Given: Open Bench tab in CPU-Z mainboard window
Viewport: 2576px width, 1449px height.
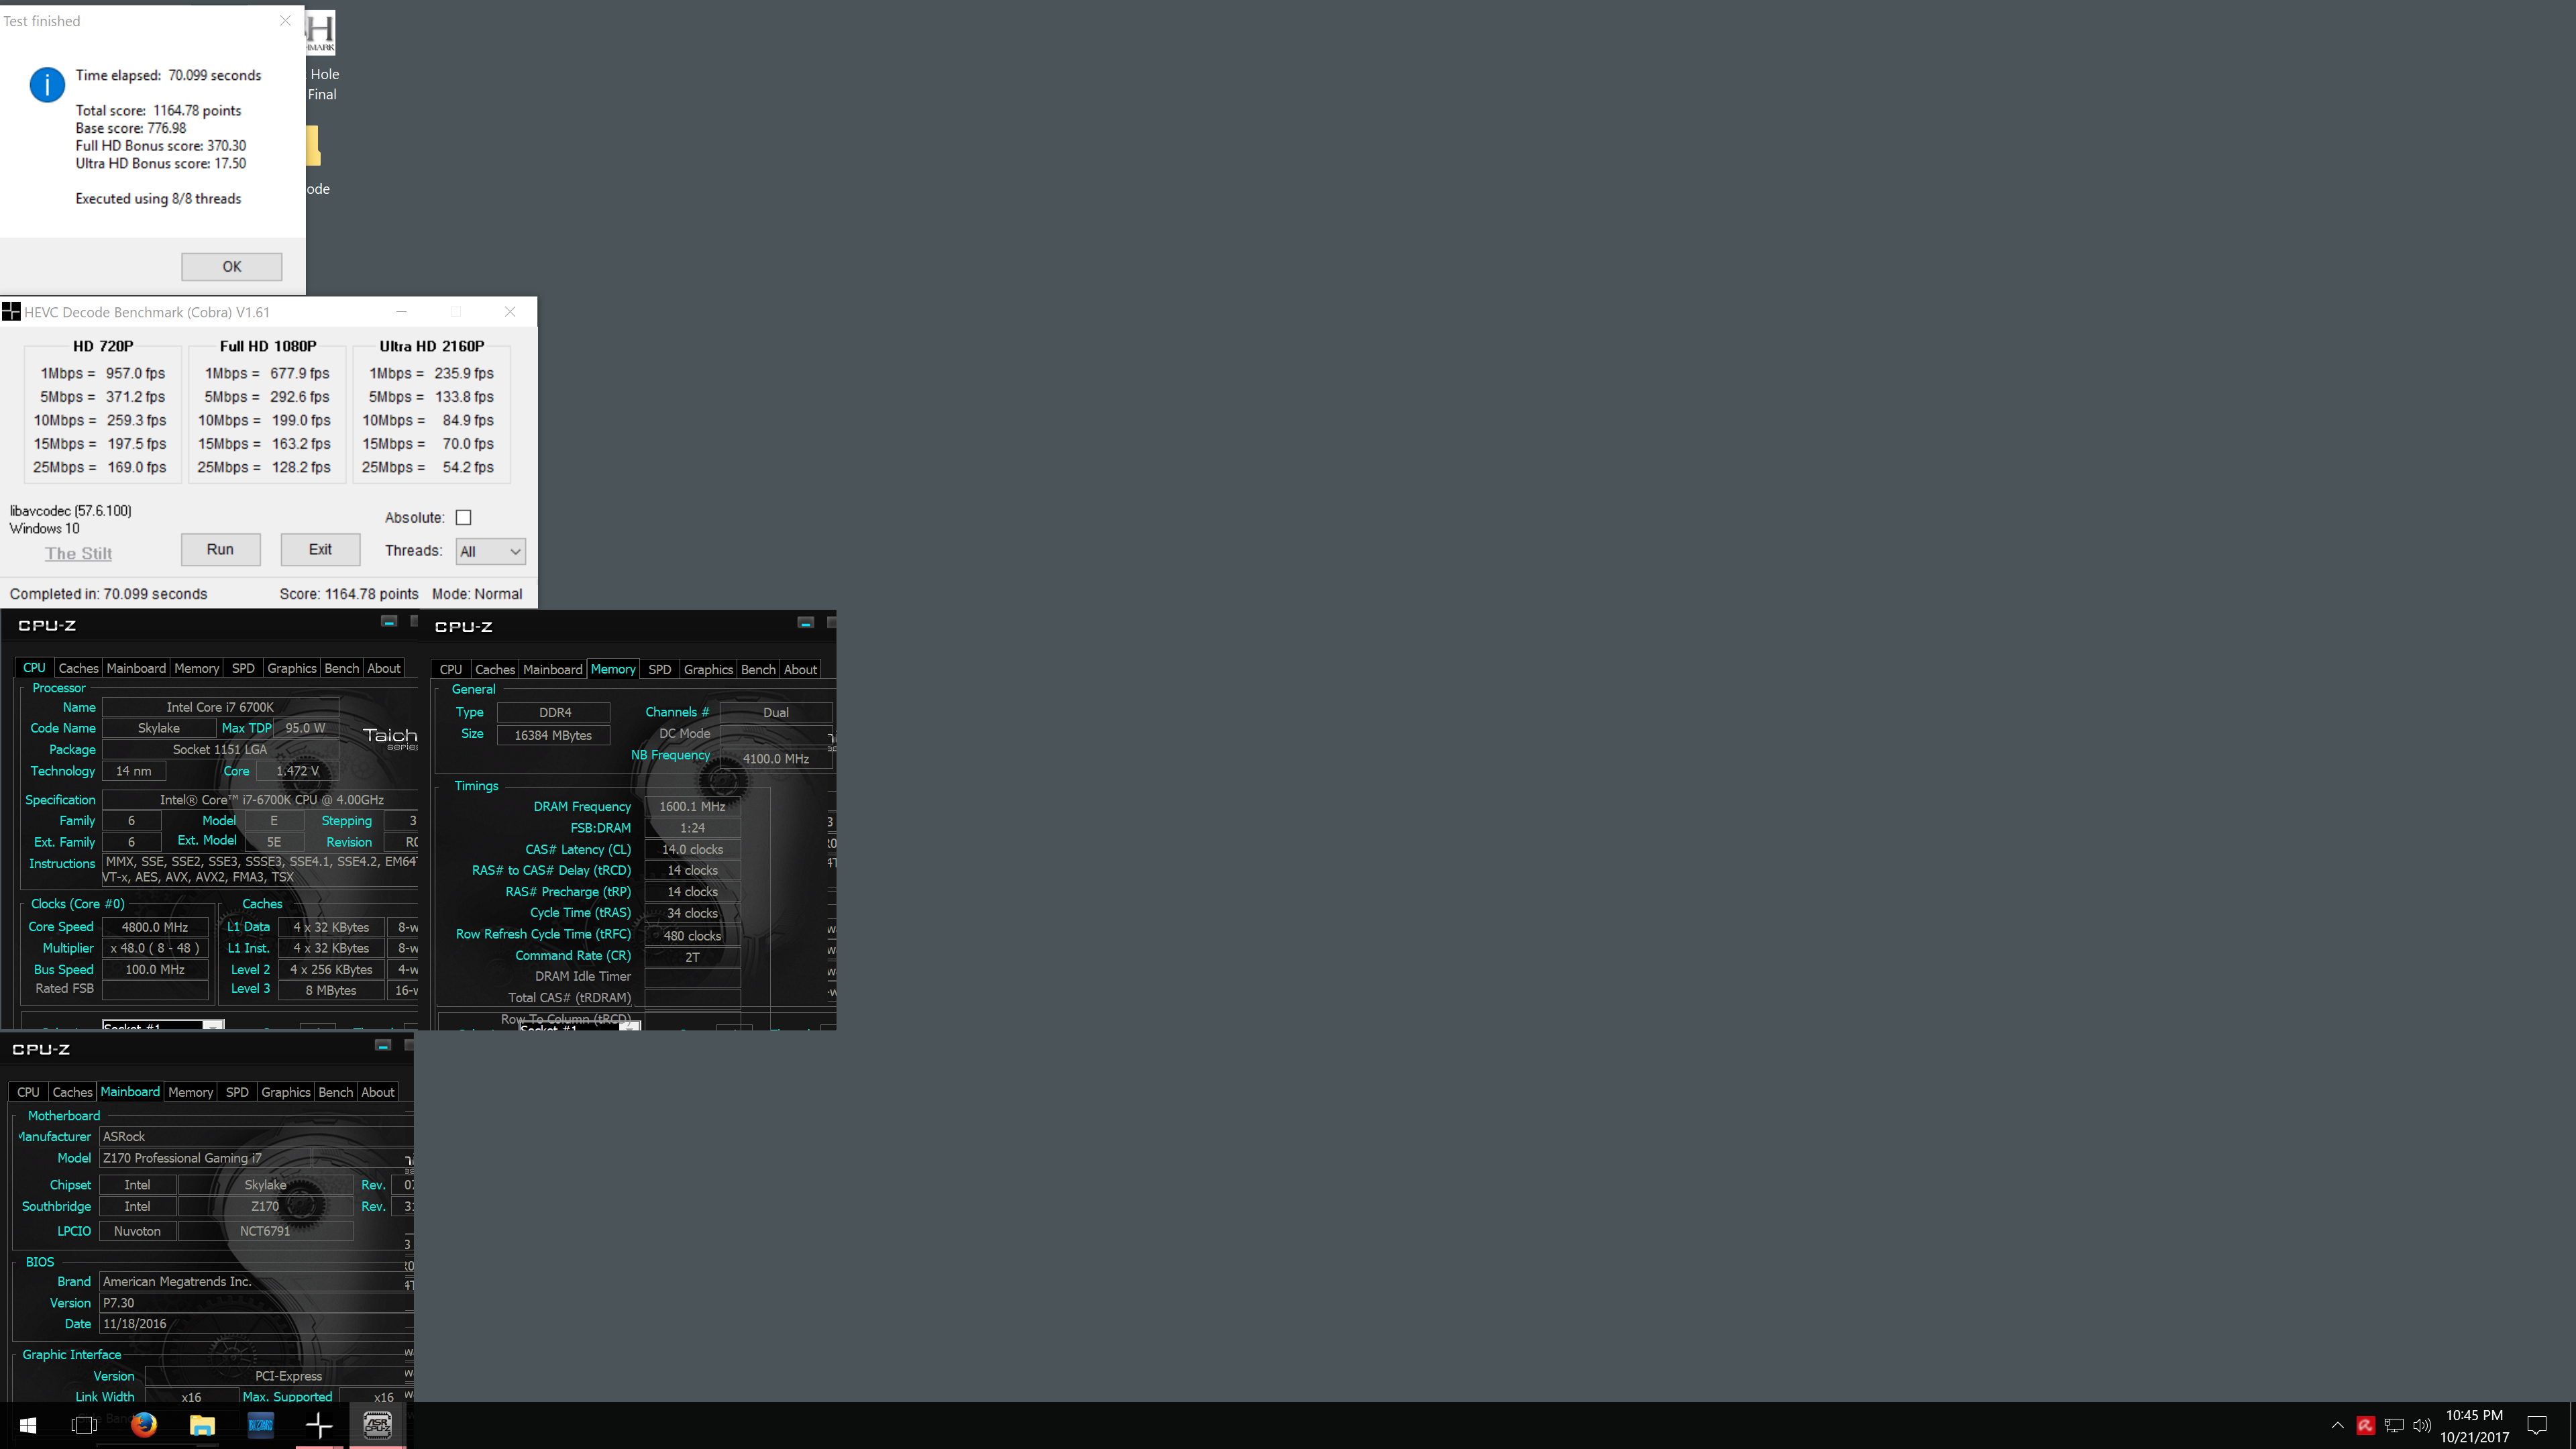Looking at the screenshot, I should tap(336, 1092).
